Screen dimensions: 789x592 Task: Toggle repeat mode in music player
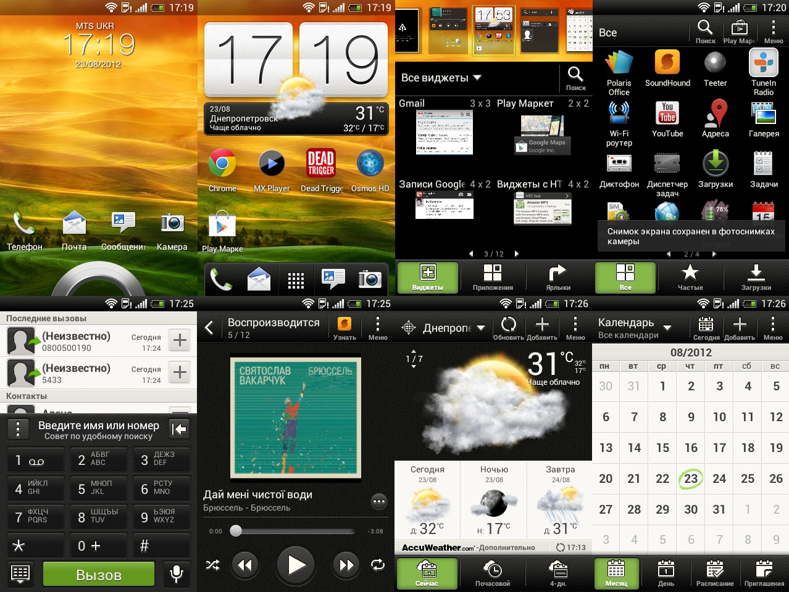378,564
